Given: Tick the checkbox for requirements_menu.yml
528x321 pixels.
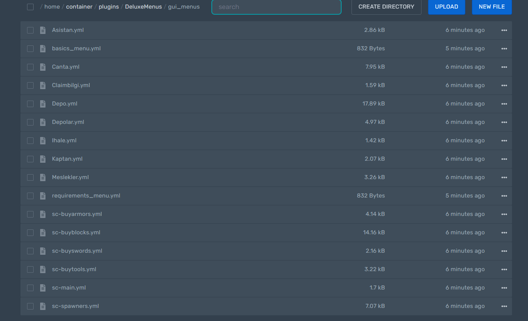Looking at the screenshot, I should tap(30, 196).
